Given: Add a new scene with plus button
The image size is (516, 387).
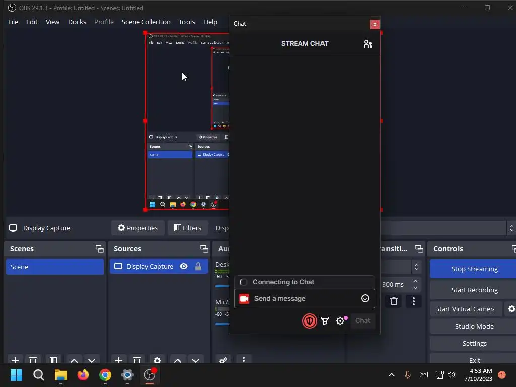Looking at the screenshot, I should [x=15, y=360].
